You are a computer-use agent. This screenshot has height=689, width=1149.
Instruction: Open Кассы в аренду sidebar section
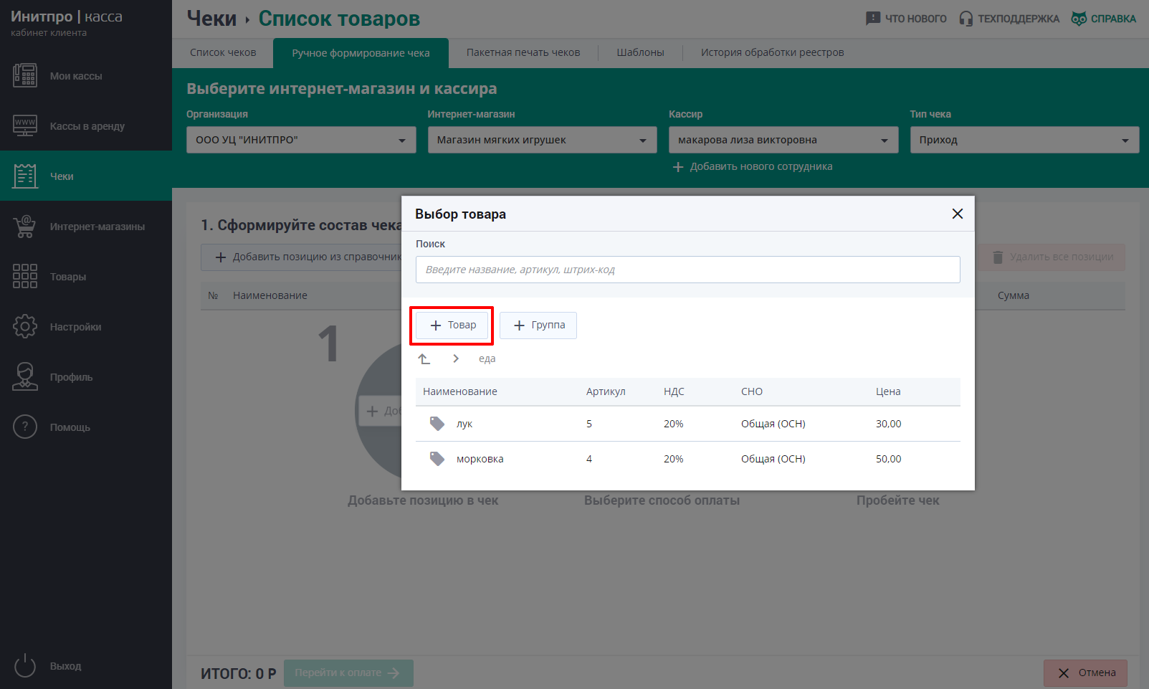[x=86, y=126]
